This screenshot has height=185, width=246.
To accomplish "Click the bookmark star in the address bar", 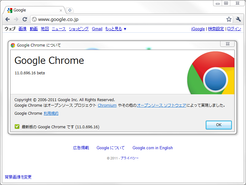I will 228,19.
